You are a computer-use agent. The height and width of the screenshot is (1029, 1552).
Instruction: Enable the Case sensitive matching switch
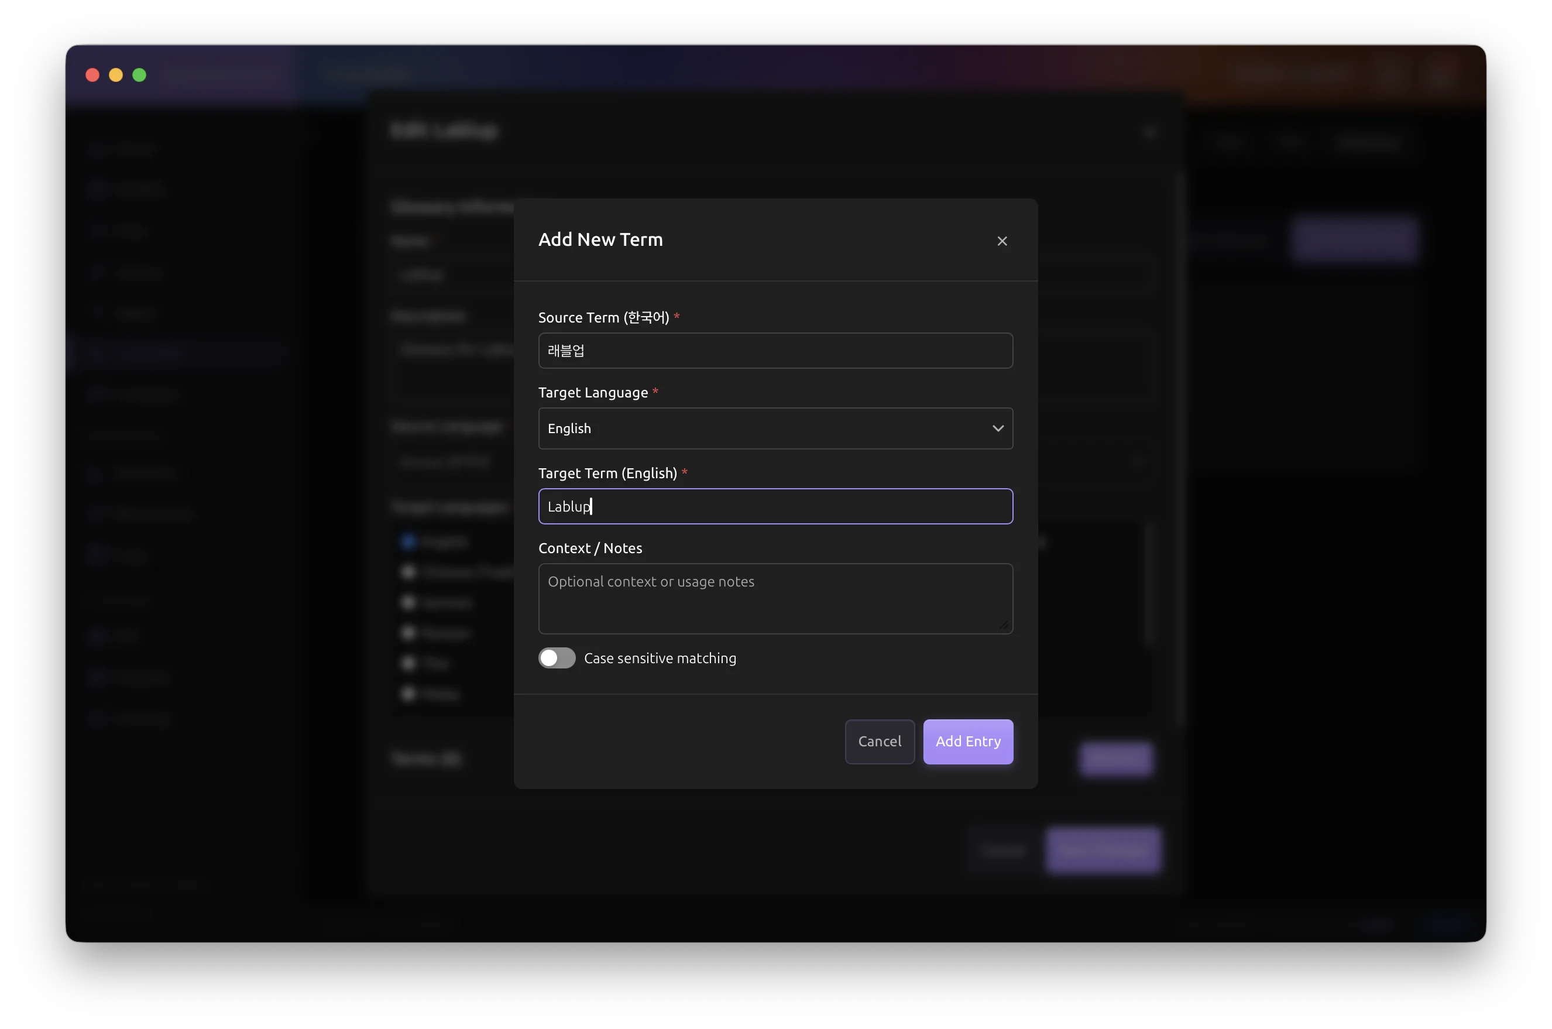click(557, 657)
